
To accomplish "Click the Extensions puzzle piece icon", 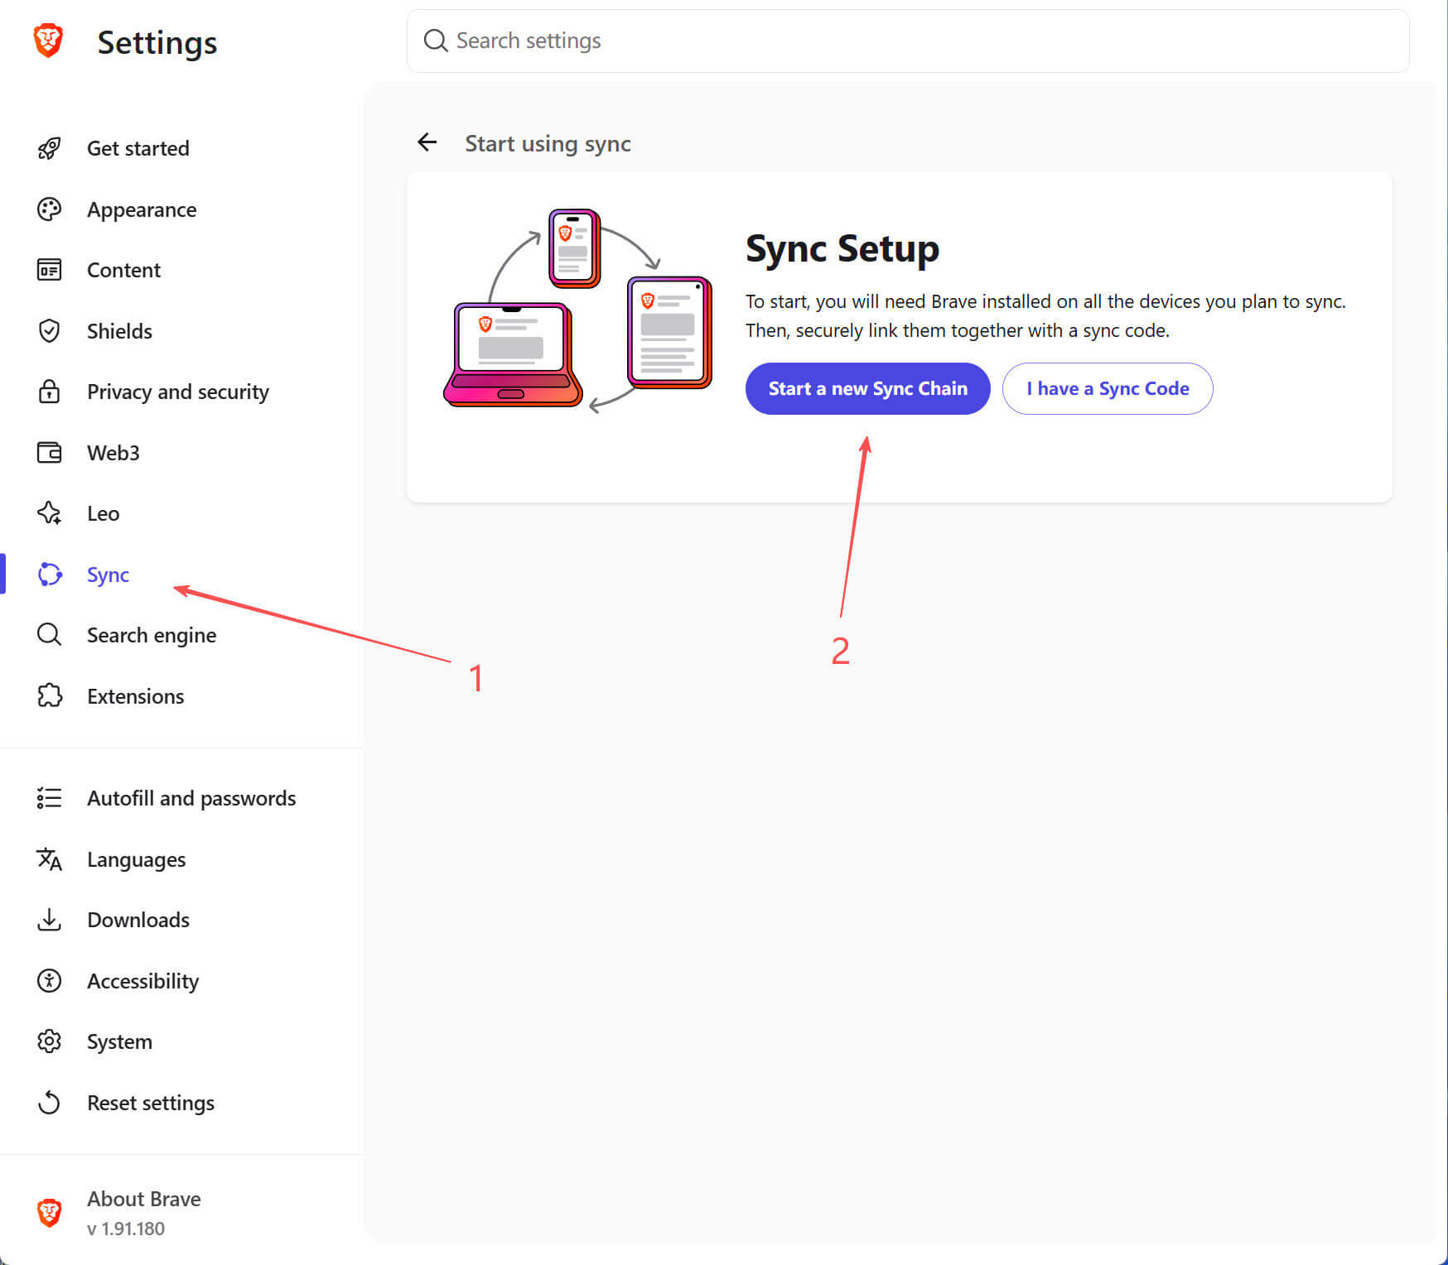I will click(49, 696).
